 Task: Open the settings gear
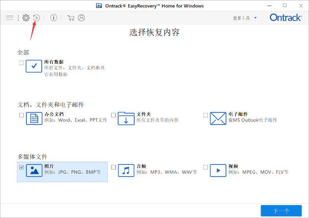(26, 18)
